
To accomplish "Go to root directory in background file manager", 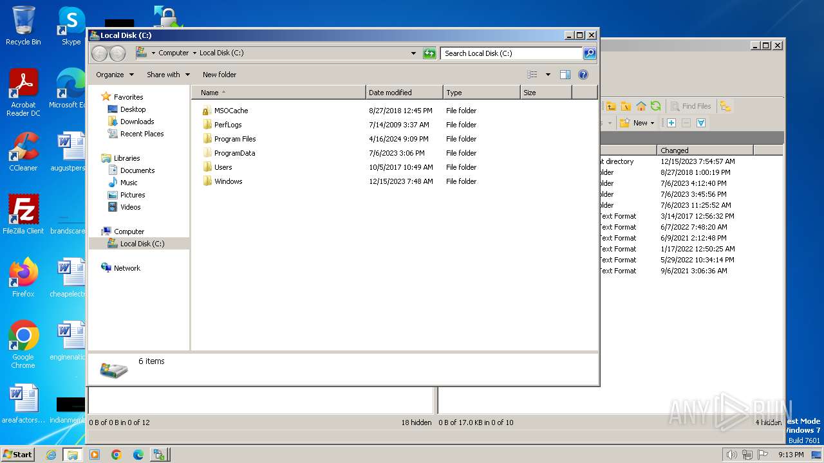I will coord(626,106).
